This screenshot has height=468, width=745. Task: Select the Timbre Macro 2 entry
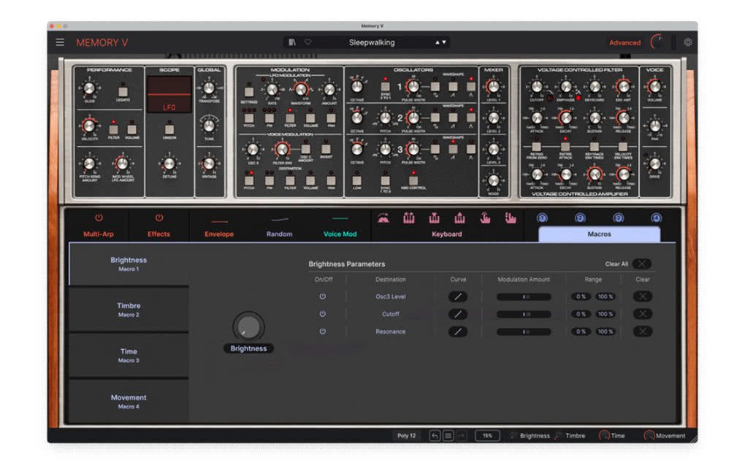pos(129,310)
